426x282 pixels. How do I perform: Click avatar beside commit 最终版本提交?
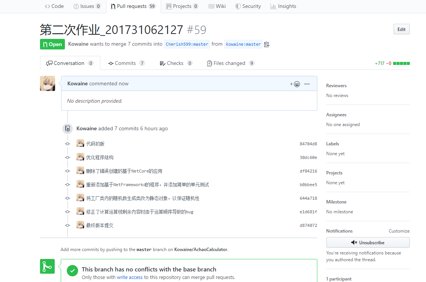(x=80, y=225)
